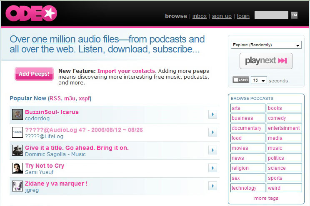Play BuzzinSoul- Icarus with its play button

(x=213, y=114)
